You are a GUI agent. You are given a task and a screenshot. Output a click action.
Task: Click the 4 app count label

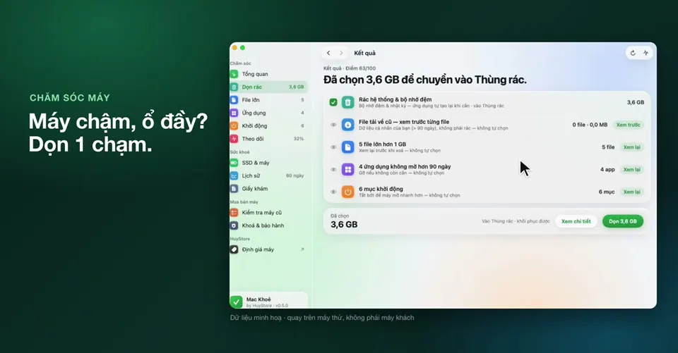click(x=607, y=170)
